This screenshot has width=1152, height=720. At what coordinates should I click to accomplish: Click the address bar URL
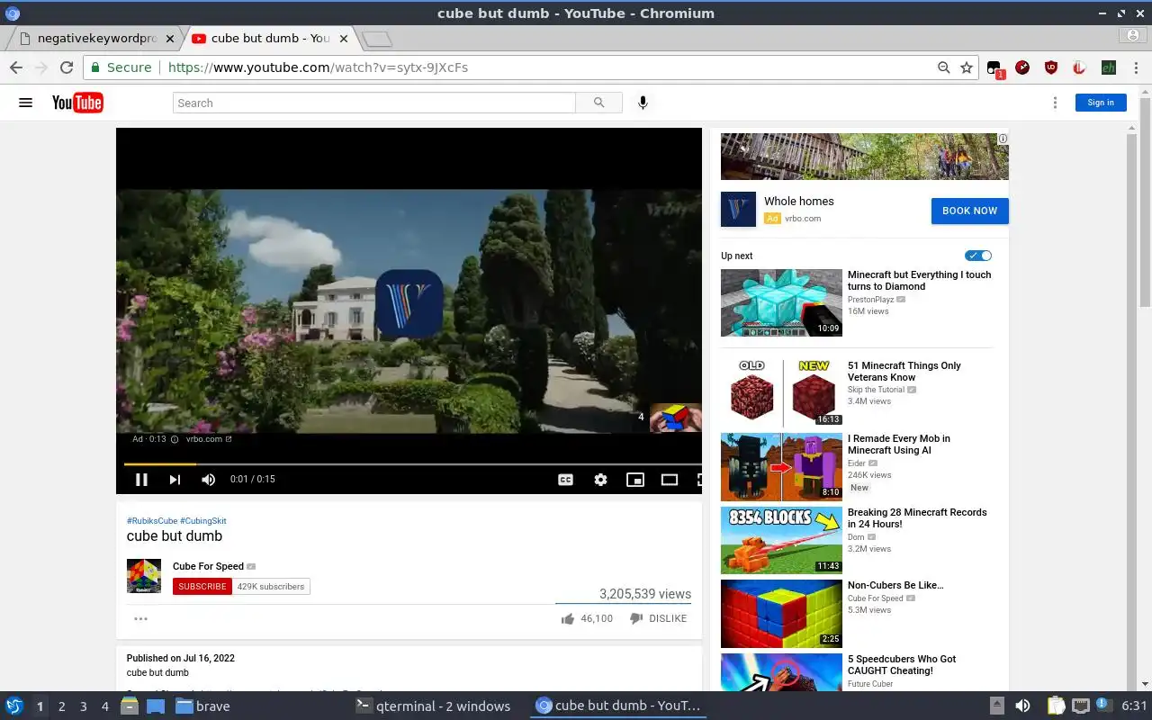(x=318, y=67)
